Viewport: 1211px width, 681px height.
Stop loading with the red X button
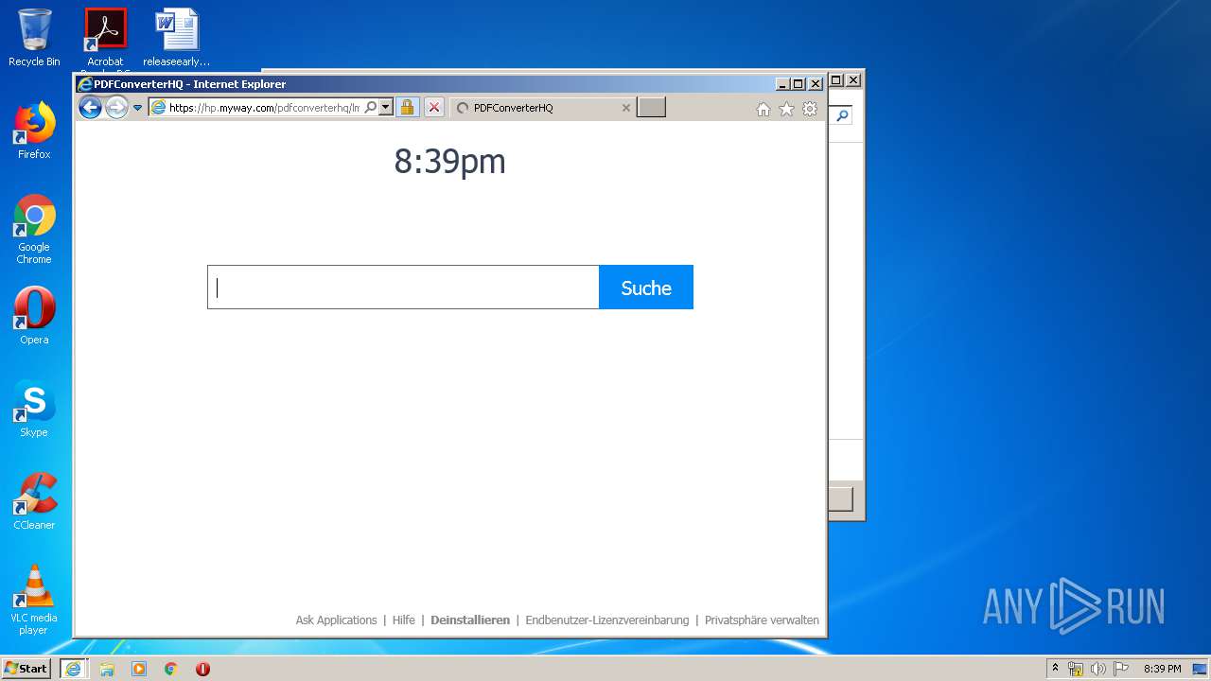coord(433,108)
